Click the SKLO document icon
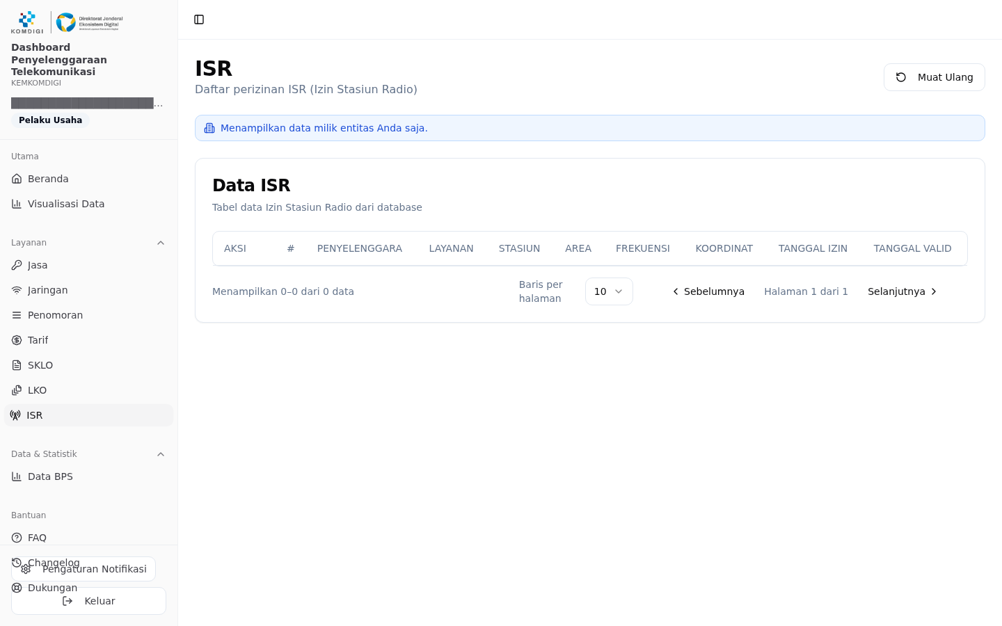The height and width of the screenshot is (626, 1002). click(17, 365)
